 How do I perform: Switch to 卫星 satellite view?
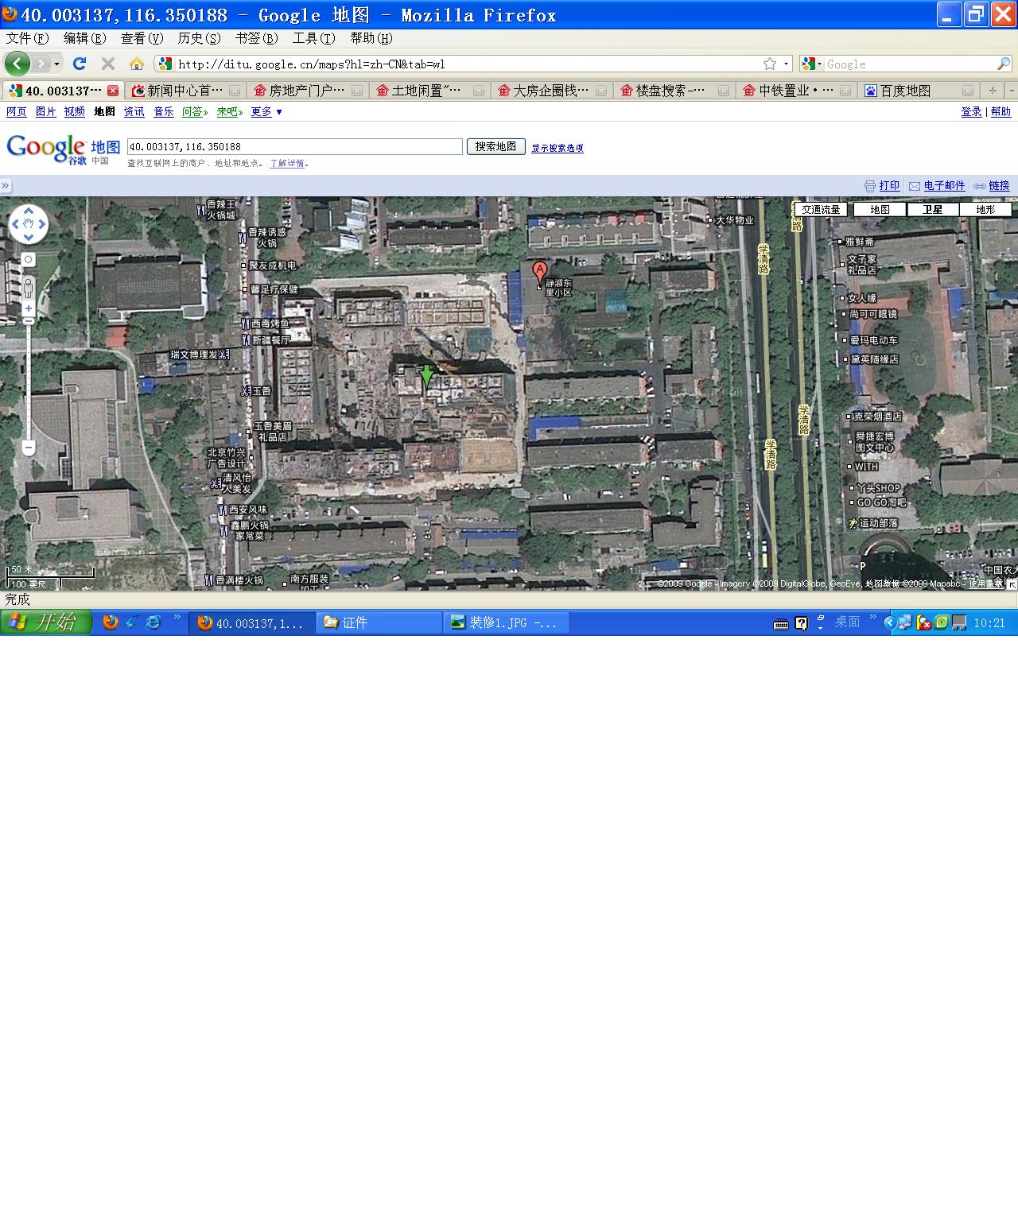[933, 210]
